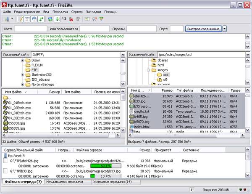Screen dimensions: 252x194
Task: Open the Помощь menu
Action: [x=110, y=12]
